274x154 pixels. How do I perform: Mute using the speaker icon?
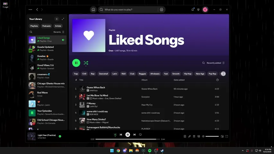[x=203, y=136]
